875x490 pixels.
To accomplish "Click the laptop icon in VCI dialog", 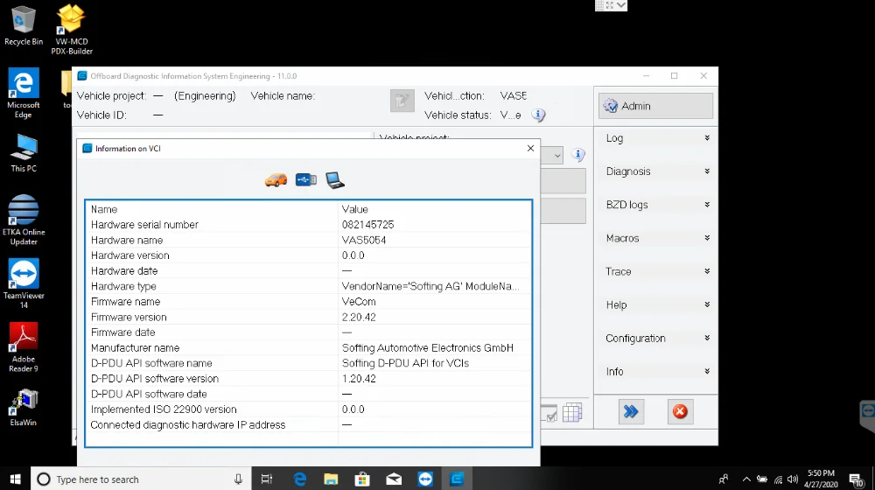I will 335,179.
